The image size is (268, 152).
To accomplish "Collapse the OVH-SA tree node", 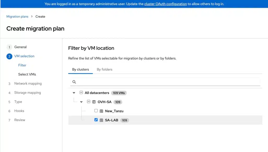I will pyautogui.click(x=81, y=102).
